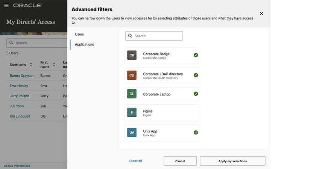Click the Unix App UA icon

(132, 133)
